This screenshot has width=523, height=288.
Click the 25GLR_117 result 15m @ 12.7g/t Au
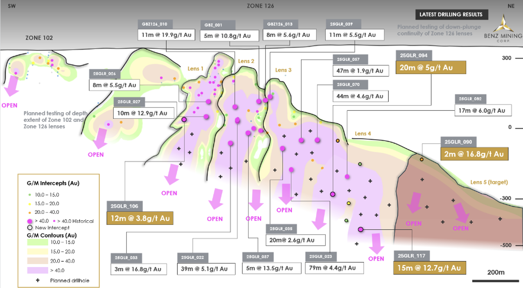pyautogui.click(x=429, y=268)
